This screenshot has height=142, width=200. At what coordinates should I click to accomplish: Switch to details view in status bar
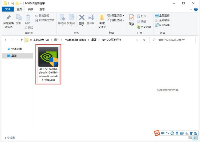tap(190, 138)
